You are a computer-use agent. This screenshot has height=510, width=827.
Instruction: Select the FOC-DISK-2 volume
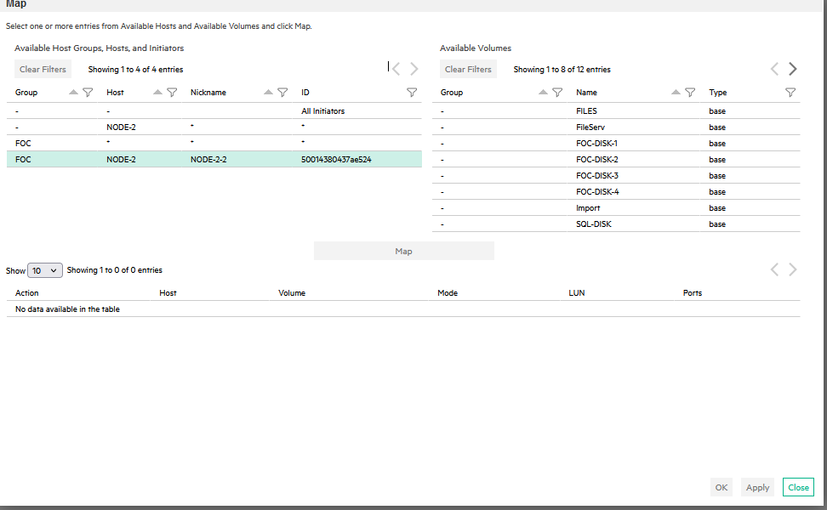tap(616, 159)
